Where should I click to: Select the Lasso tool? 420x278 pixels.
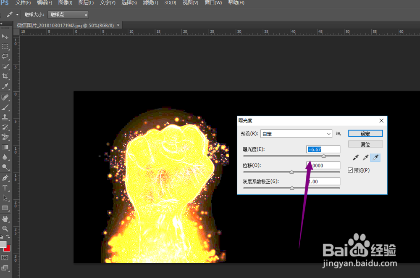5,56
